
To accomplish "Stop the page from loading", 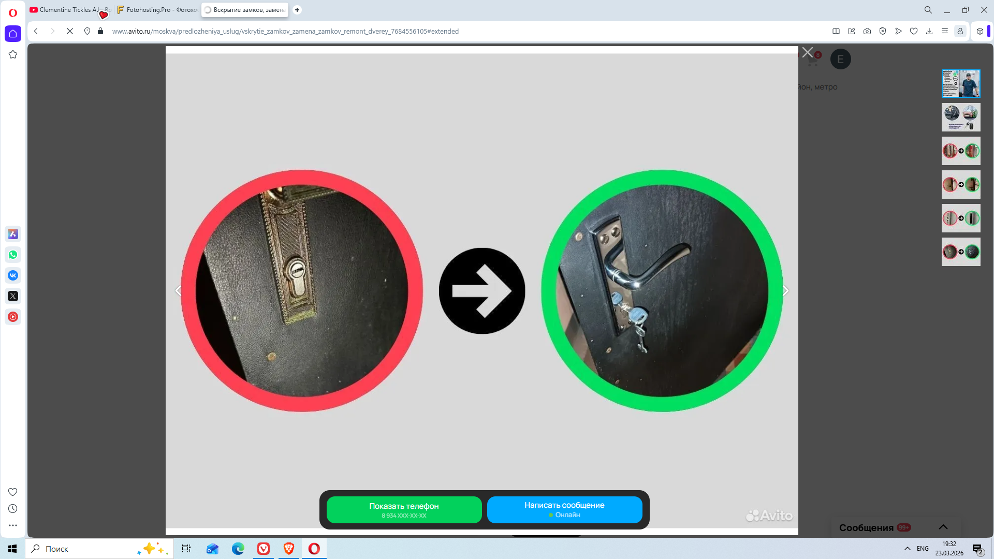I will [x=70, y=31].
